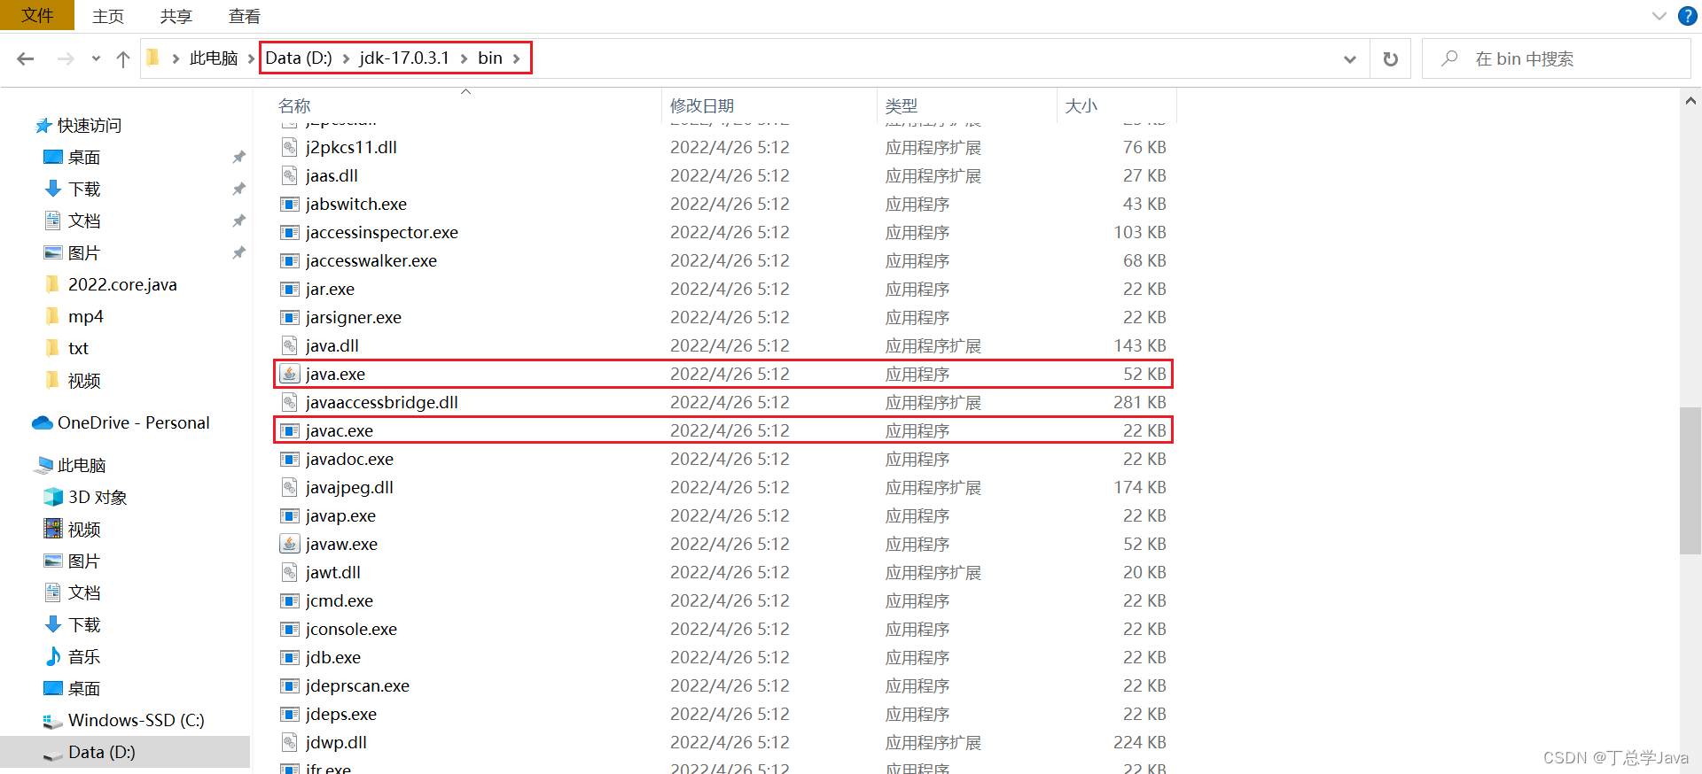Select jarsigner.exe file name
Image resolution: width=1702 pixels, height=774 pixels.
(354, 317)
